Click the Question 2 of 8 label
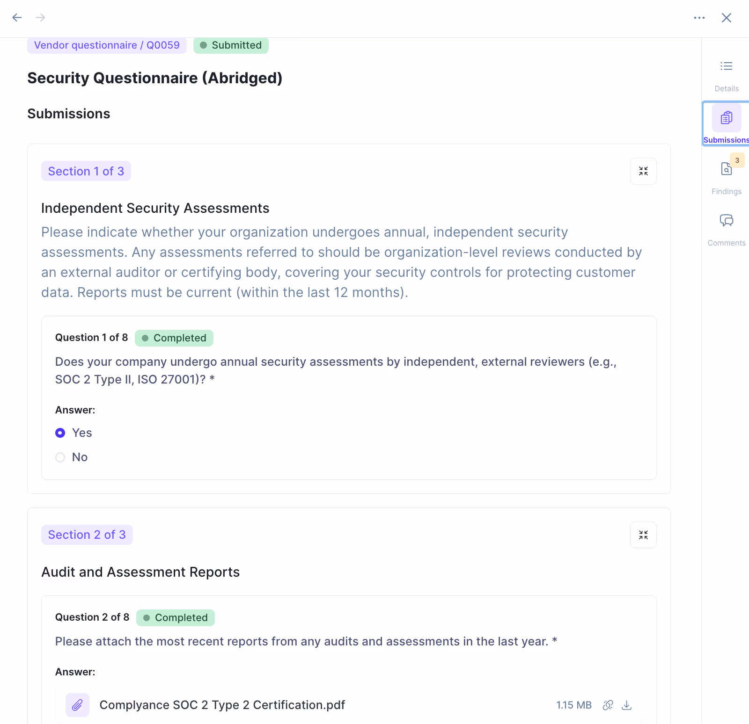This screenshot has height=724, width=749. 92,617
